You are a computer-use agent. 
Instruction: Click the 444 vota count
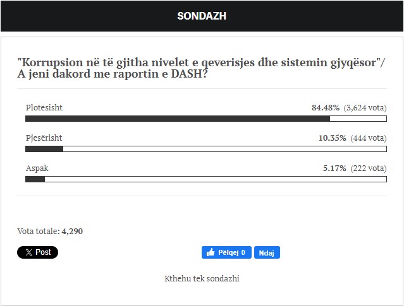click(367, 138)
